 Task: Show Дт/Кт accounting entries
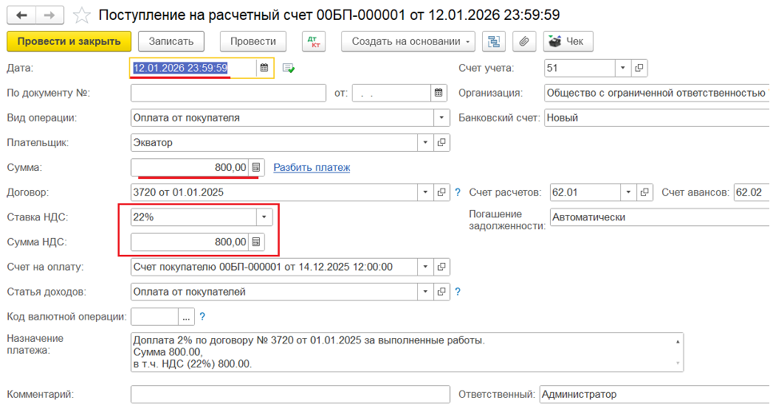point(314,42)
